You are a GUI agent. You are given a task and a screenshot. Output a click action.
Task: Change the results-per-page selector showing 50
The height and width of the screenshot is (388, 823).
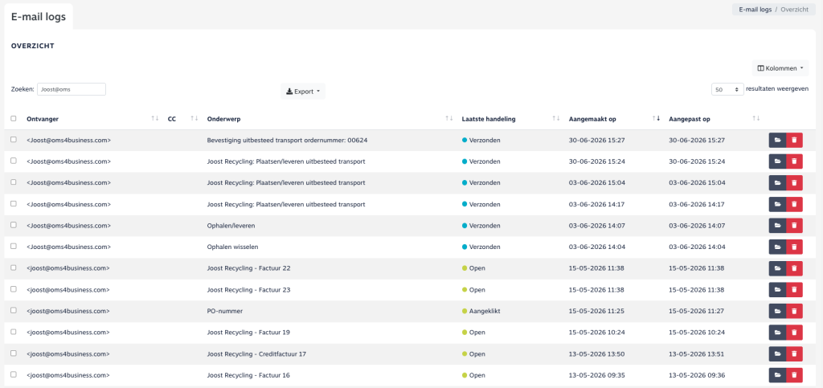pos(727,90)
